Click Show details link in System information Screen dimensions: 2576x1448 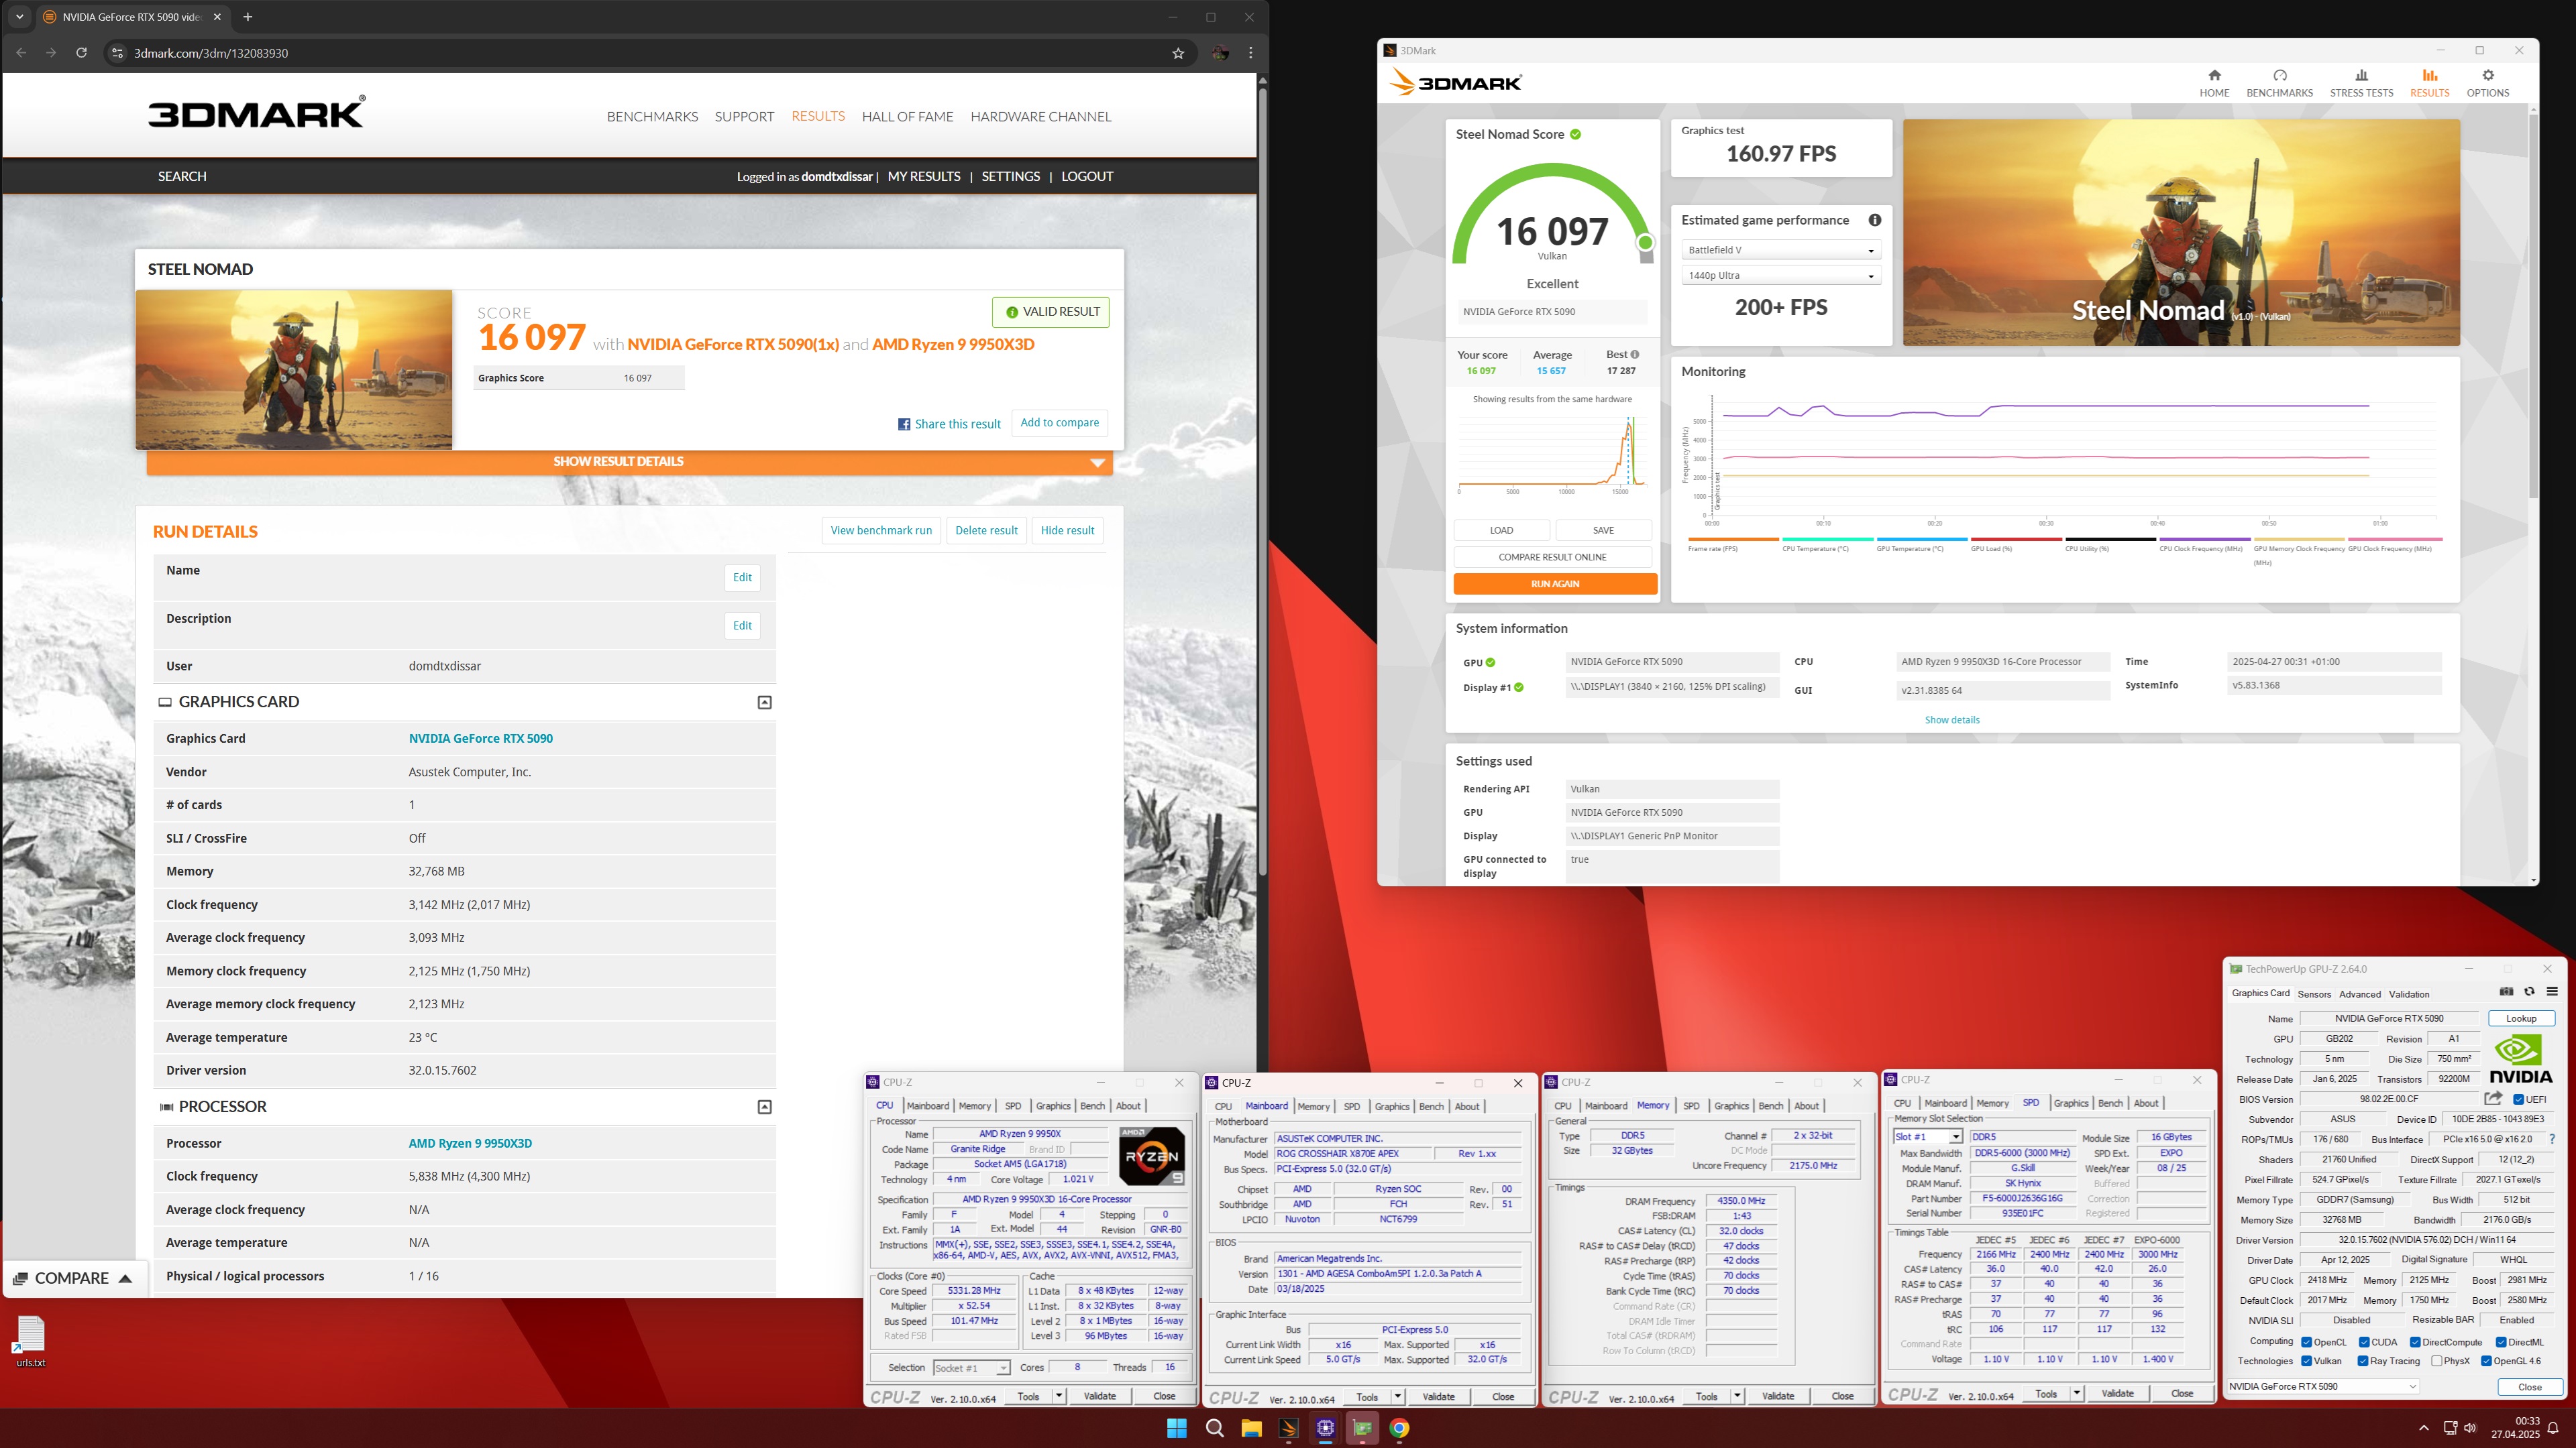[x=1951, y=719]
